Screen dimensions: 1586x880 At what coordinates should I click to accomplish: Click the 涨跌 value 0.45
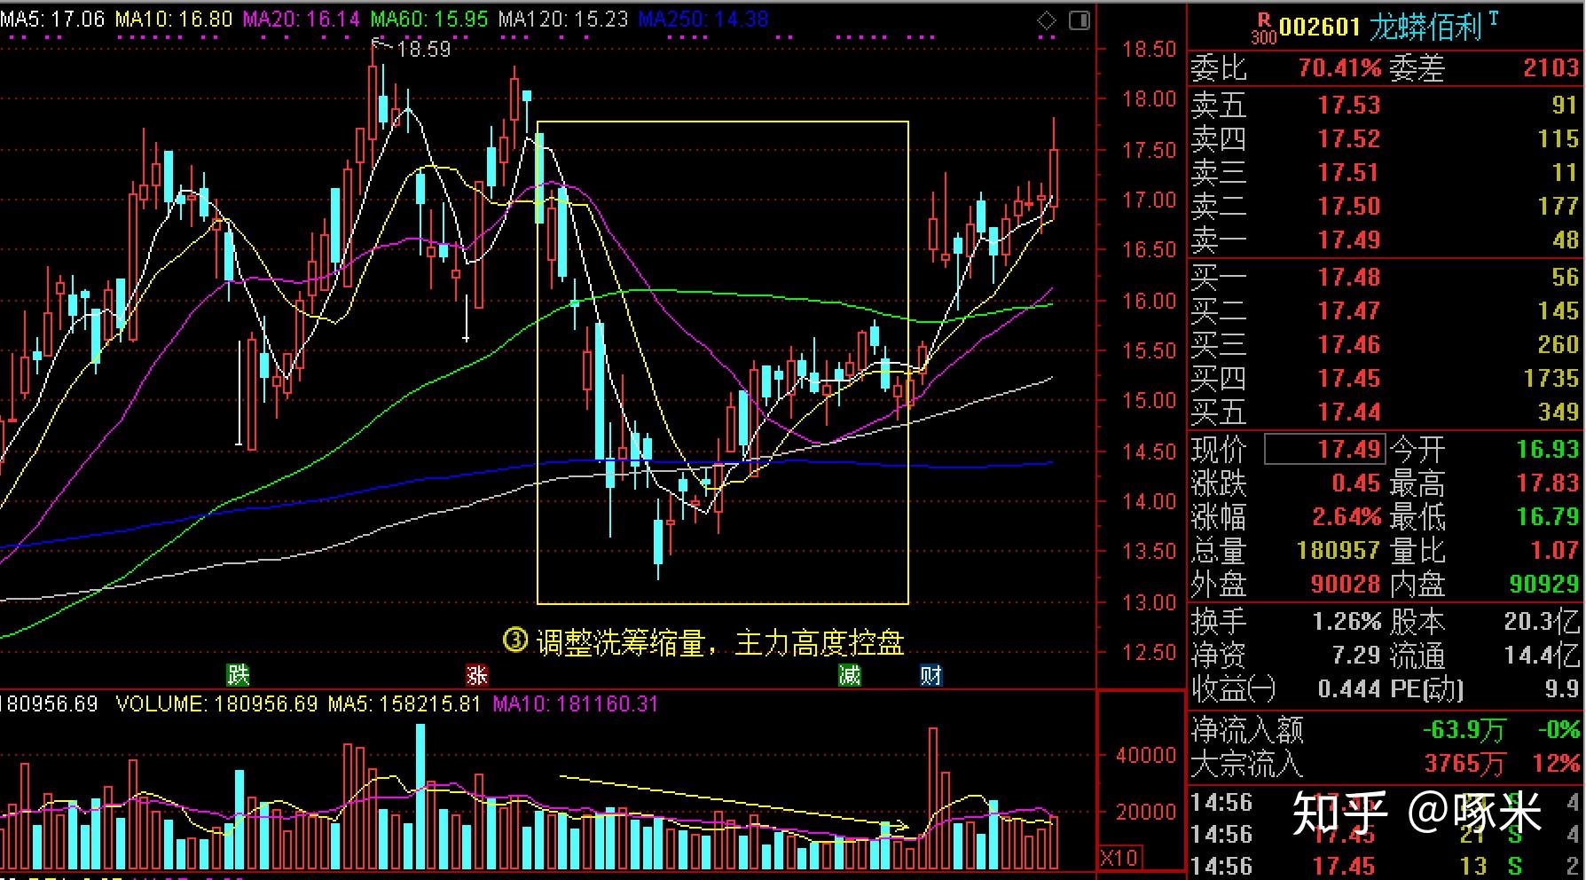(x=1356, y=483)
